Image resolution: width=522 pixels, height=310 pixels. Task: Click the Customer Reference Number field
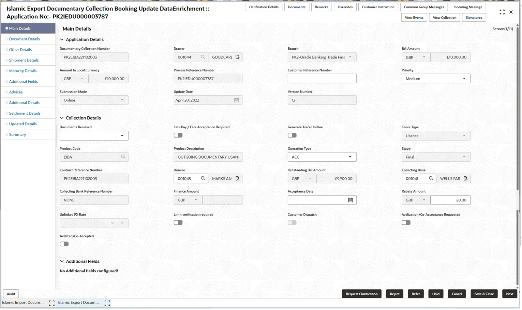click(322, 78)
